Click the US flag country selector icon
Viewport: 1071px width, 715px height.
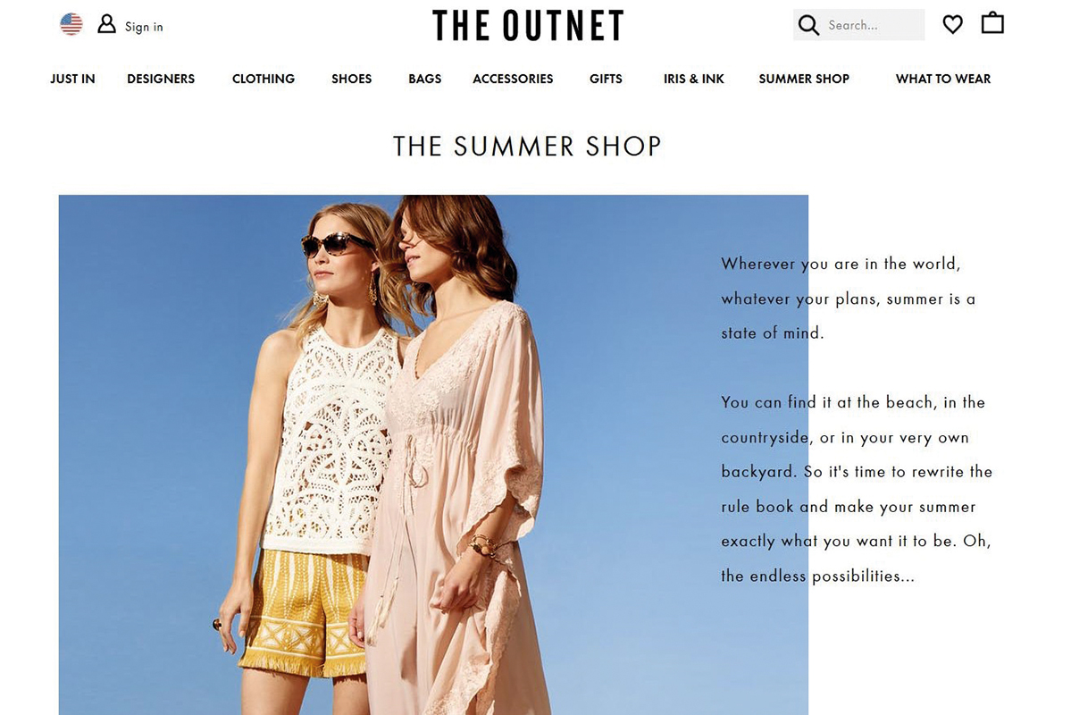click(x=71, y=25)
